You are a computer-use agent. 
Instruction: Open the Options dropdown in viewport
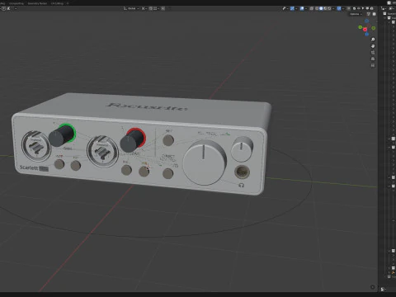pyautogui.click(x=356, y=14)
